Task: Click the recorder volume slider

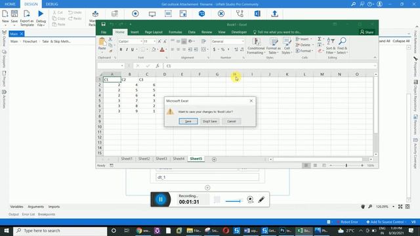Action: 234,201
